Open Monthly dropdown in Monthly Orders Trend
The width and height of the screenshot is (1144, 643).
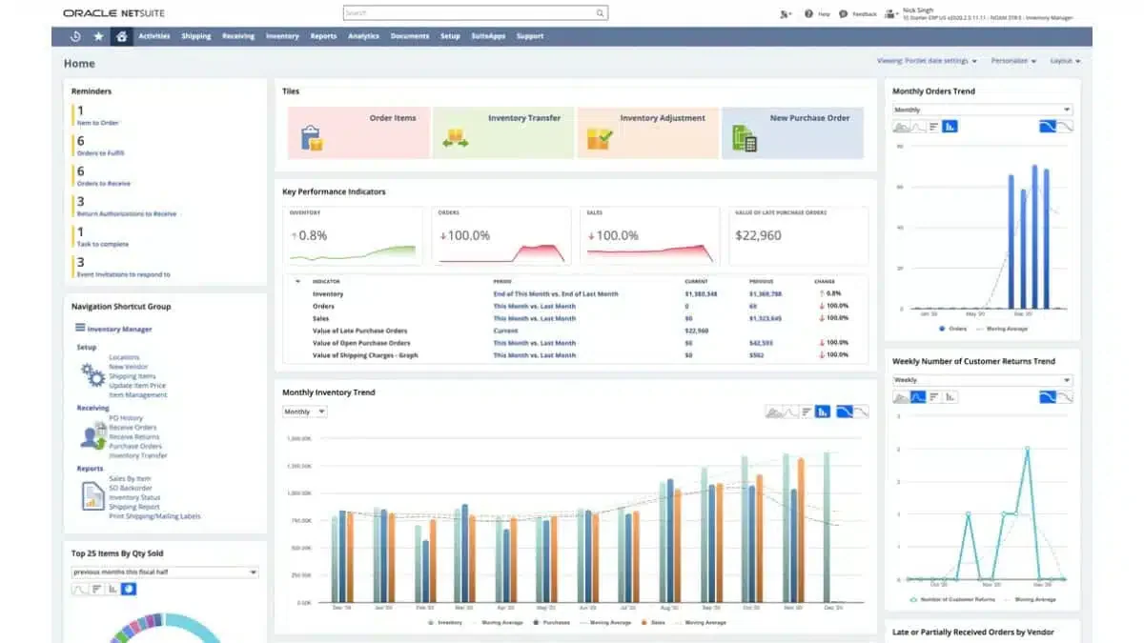(x=982, y=110)
